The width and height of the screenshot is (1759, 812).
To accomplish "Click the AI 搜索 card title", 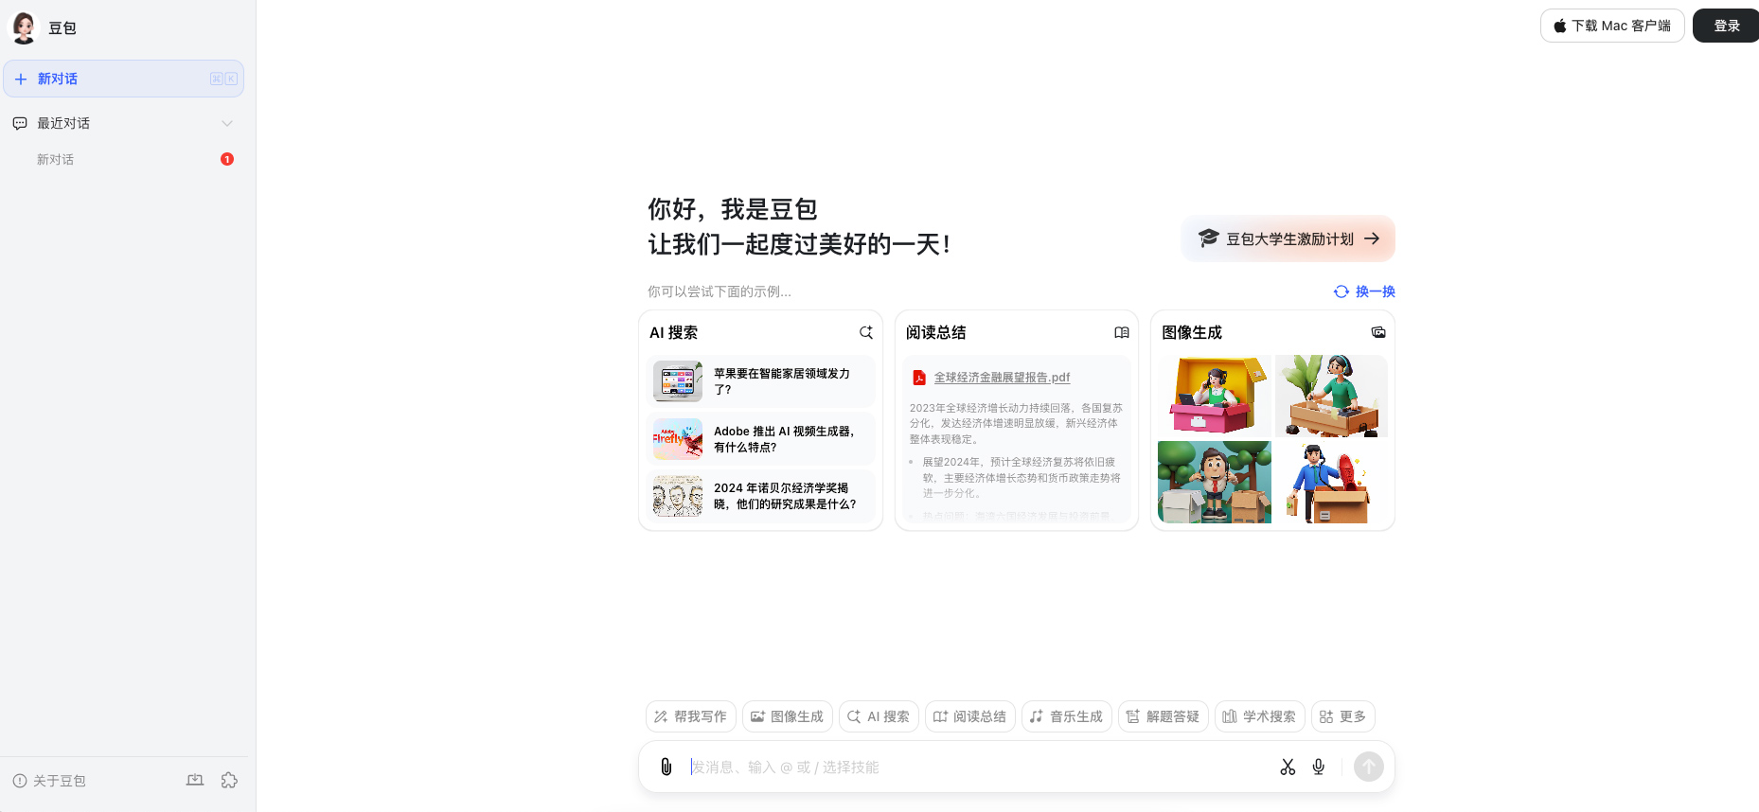I will coord(673,332).
